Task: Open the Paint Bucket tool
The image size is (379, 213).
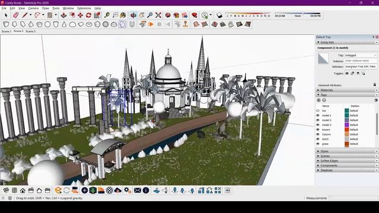Action: point(123,15)
